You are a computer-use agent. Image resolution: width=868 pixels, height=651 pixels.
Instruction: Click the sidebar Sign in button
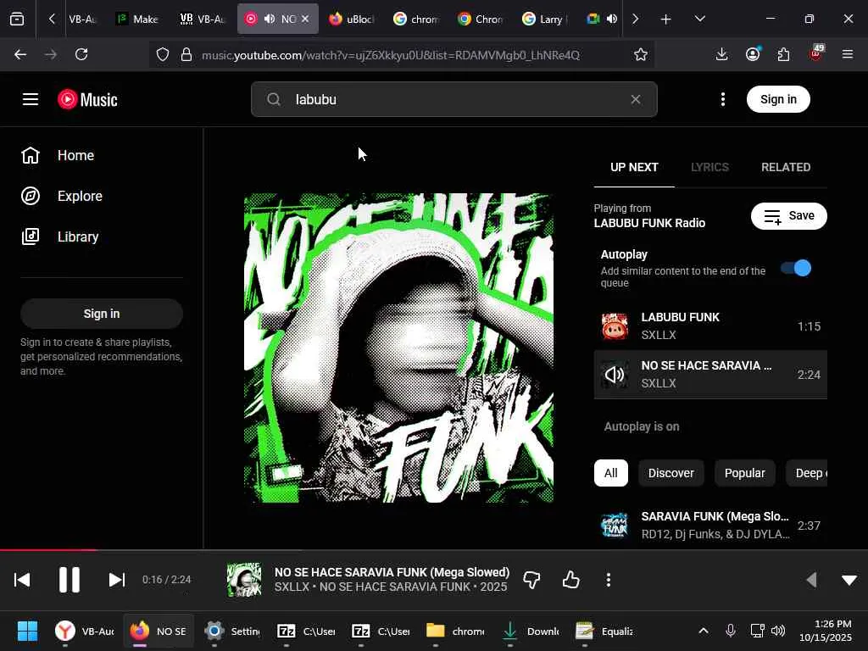point(102,314)
